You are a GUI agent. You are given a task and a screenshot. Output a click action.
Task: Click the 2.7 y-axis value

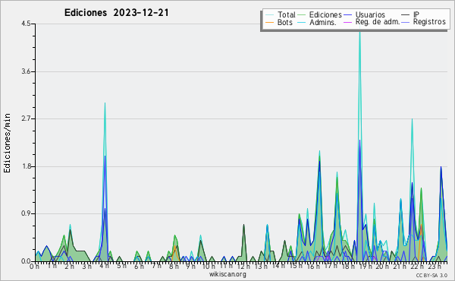click(x=26, y=118)
